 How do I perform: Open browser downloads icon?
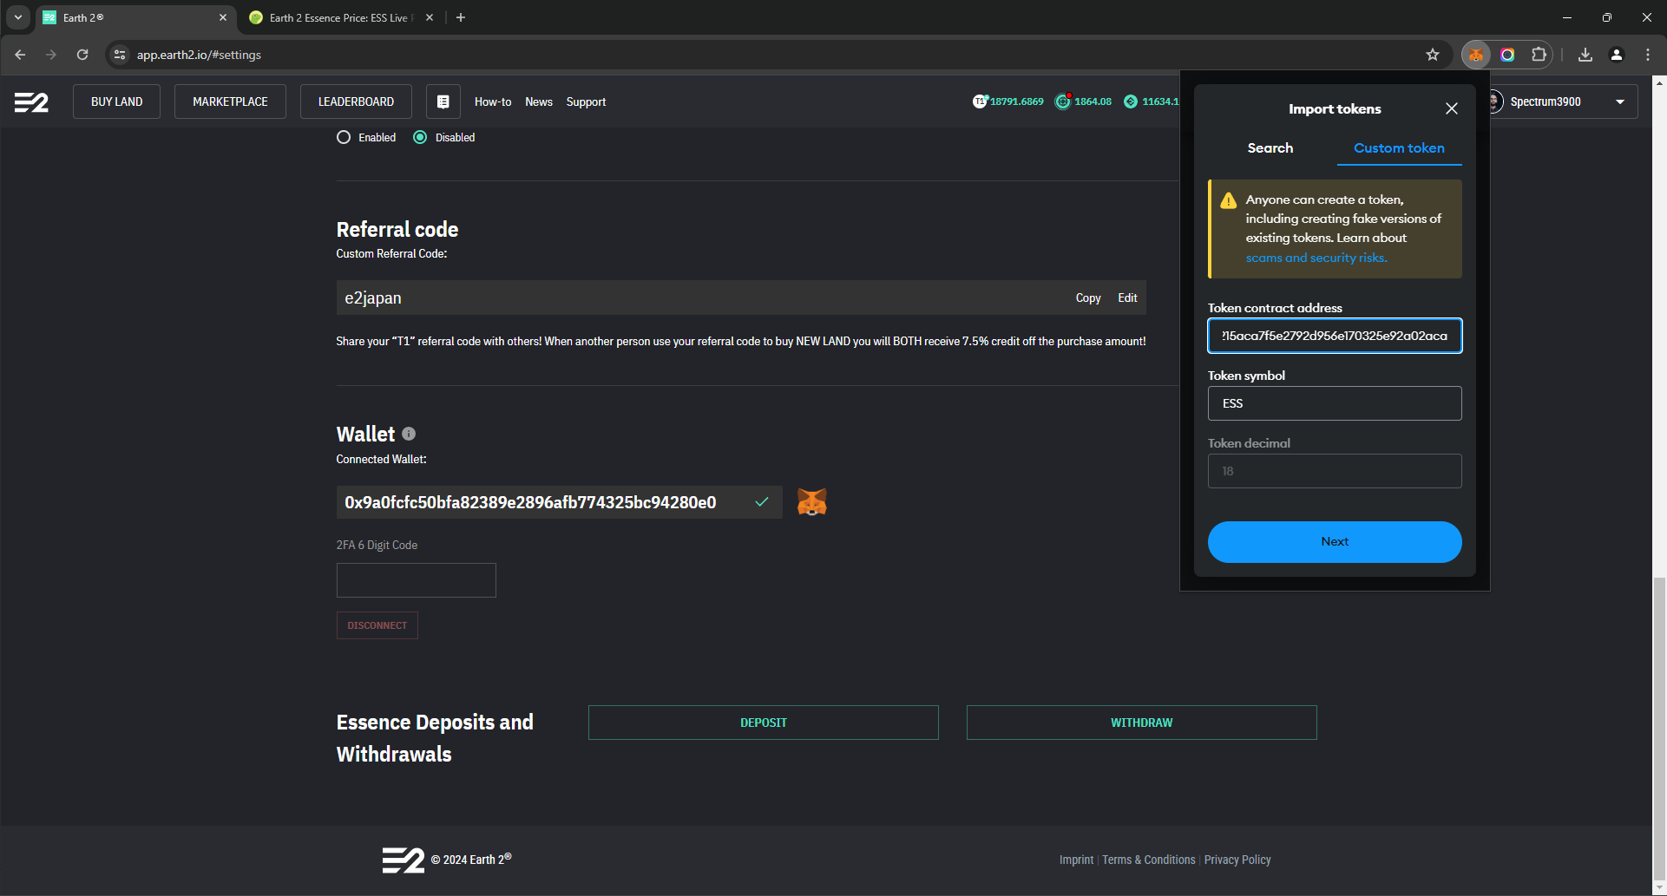click(1585, 55)
